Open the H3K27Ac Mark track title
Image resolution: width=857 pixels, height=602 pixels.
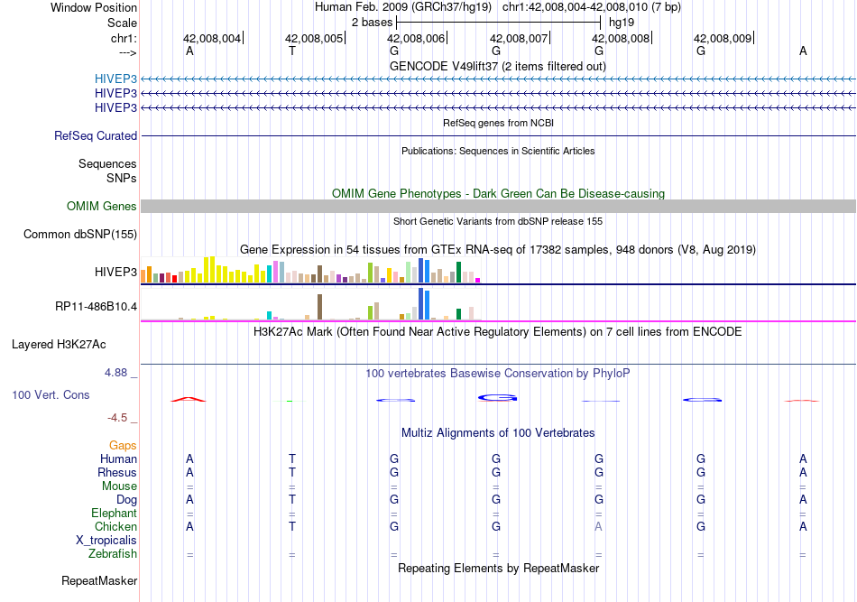497,332
